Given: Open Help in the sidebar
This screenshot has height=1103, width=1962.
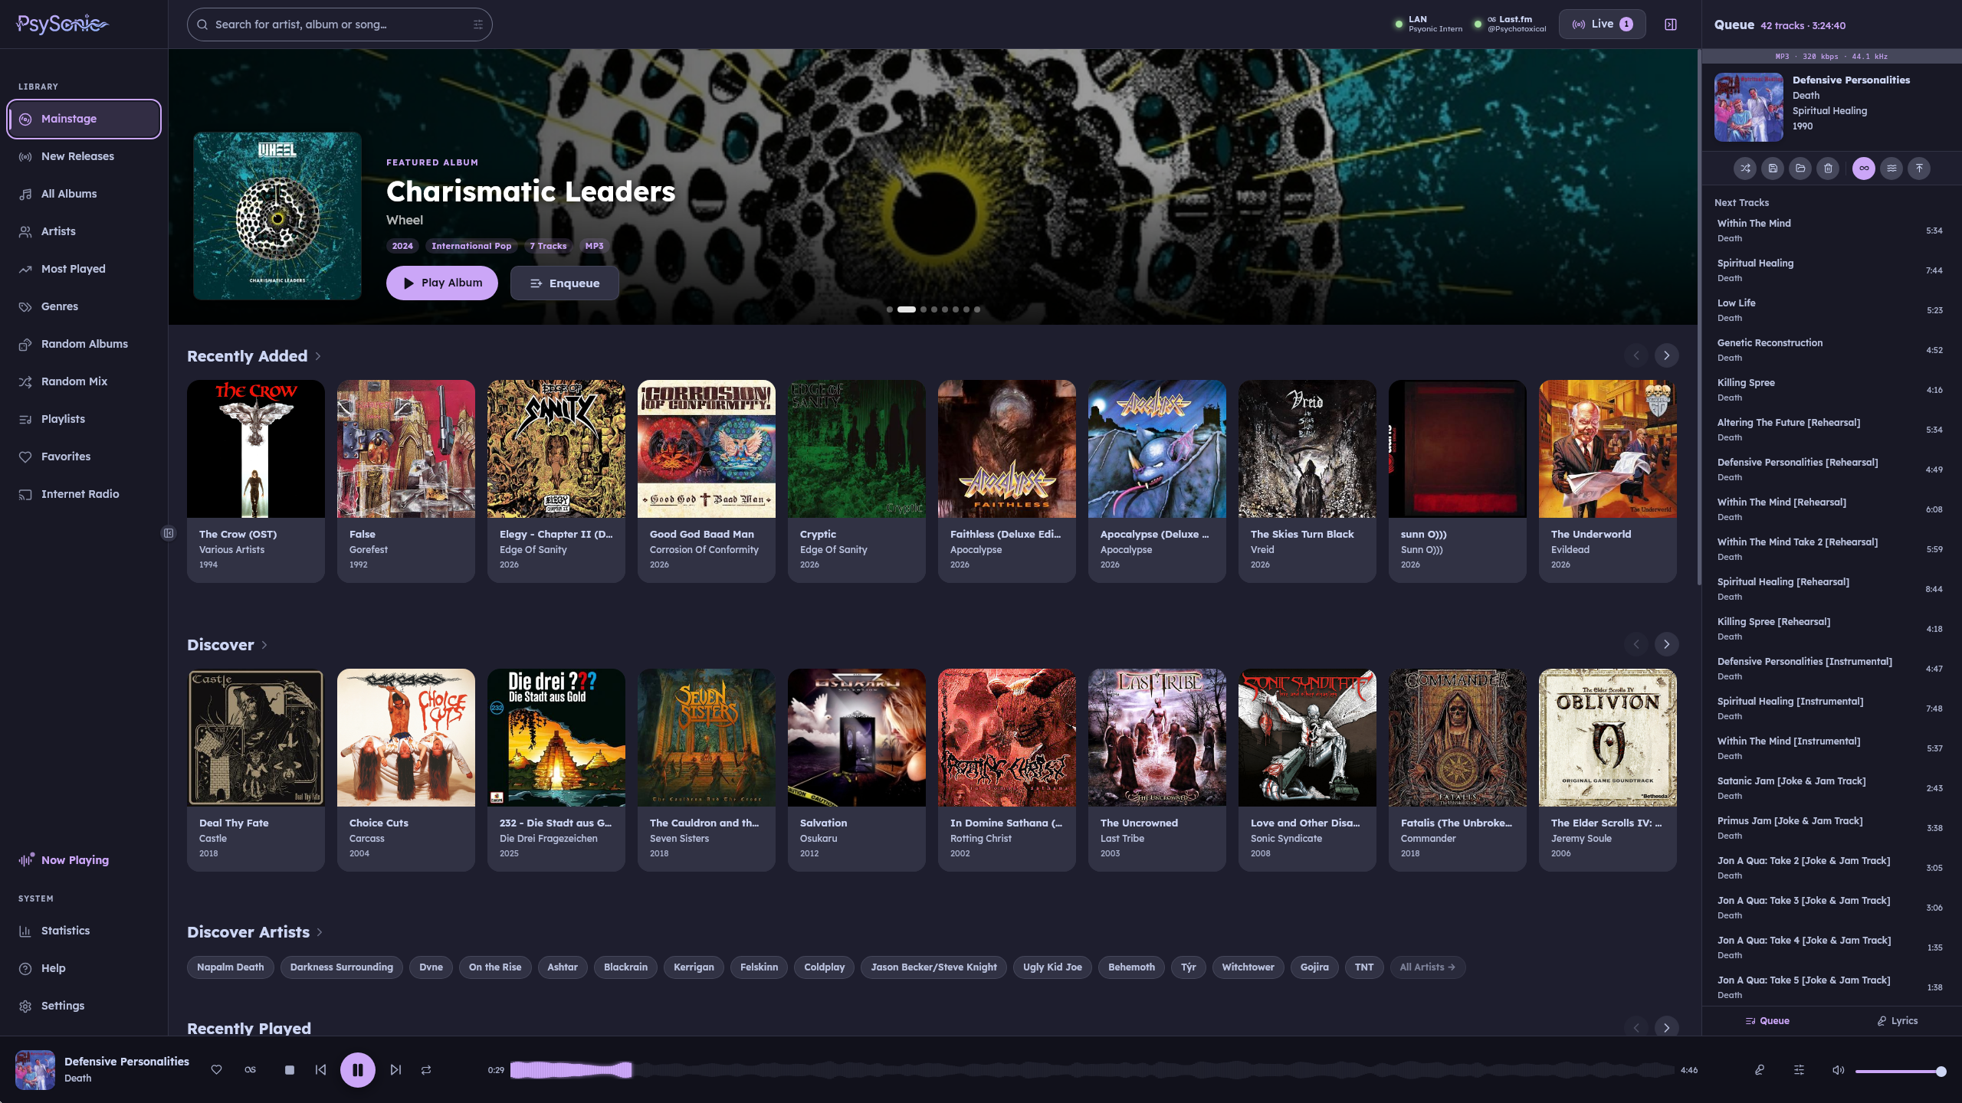Looking at the screenshot, I should point(84,968).
